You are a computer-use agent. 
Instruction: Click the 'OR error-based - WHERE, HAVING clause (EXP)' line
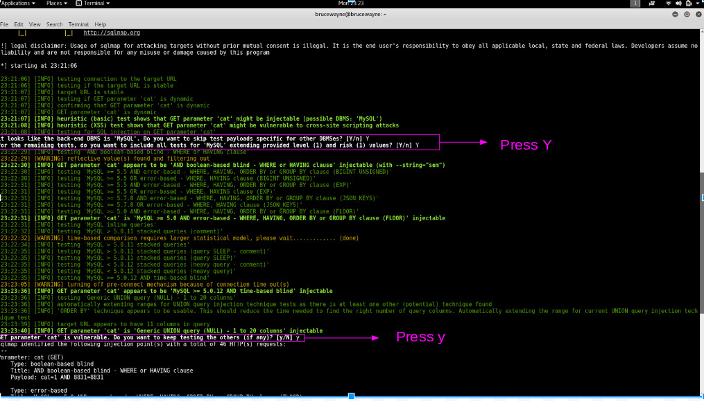(138, 192)
